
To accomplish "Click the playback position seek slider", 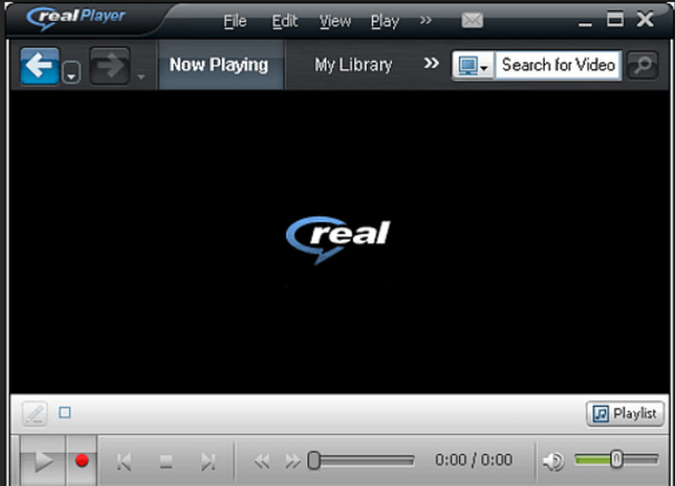I will coord(361,461).
